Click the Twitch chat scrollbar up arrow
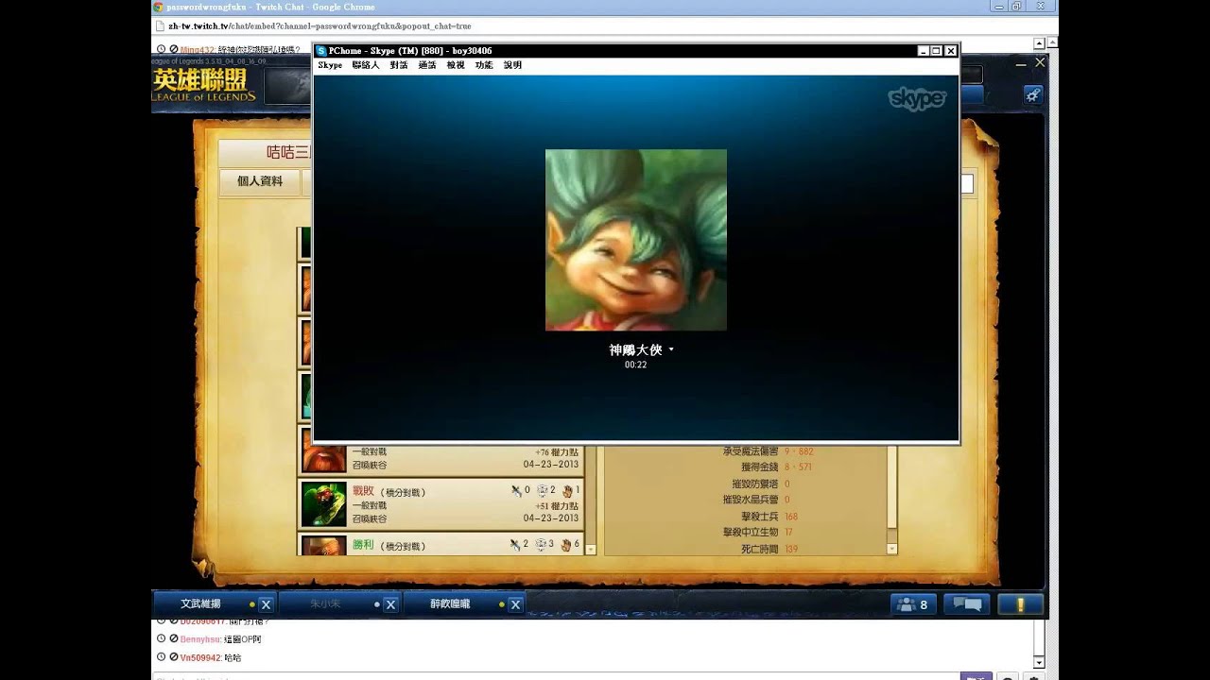 [x=1041, y=42]
